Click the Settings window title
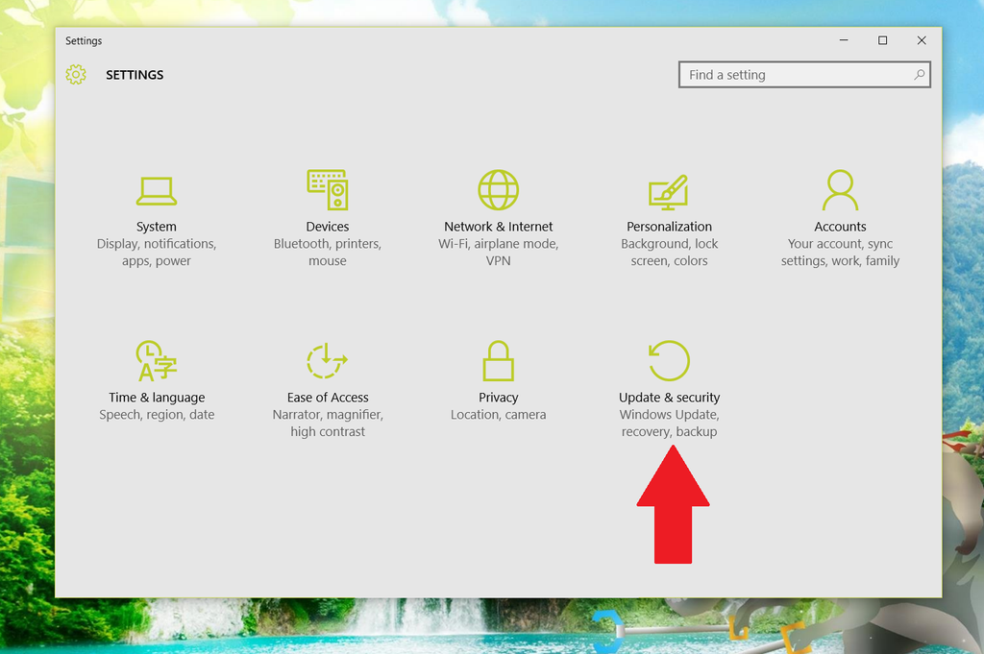This screenshot has height=654, width=984. [84, 40]
